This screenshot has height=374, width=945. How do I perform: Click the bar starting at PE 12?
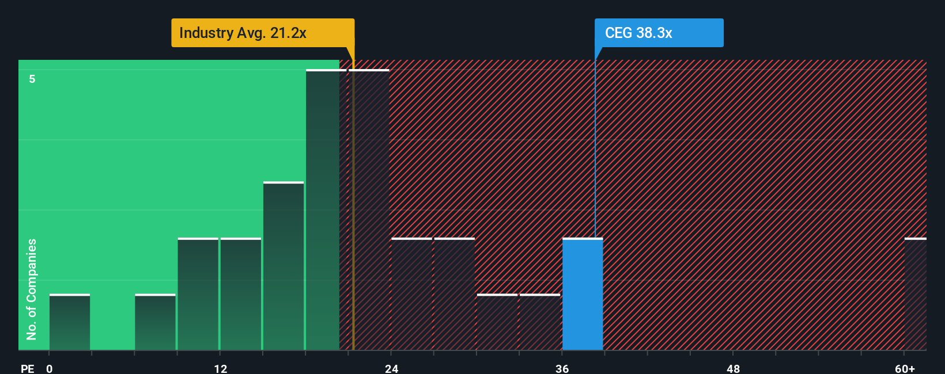point(241,293)
